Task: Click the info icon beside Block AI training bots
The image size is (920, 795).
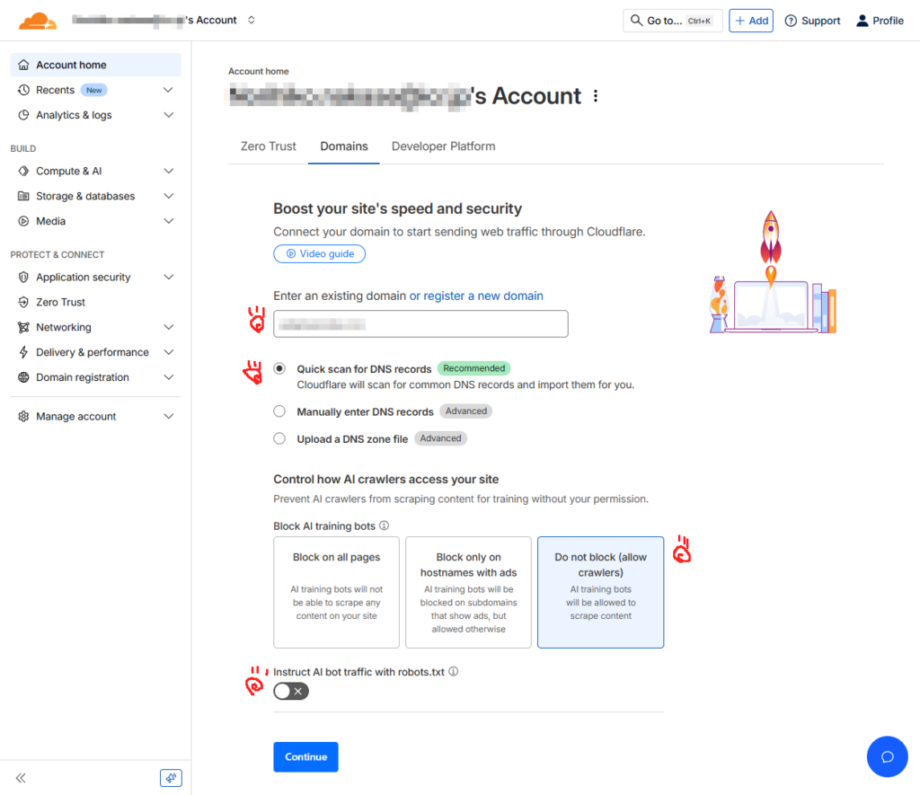Action: point(384,526)
